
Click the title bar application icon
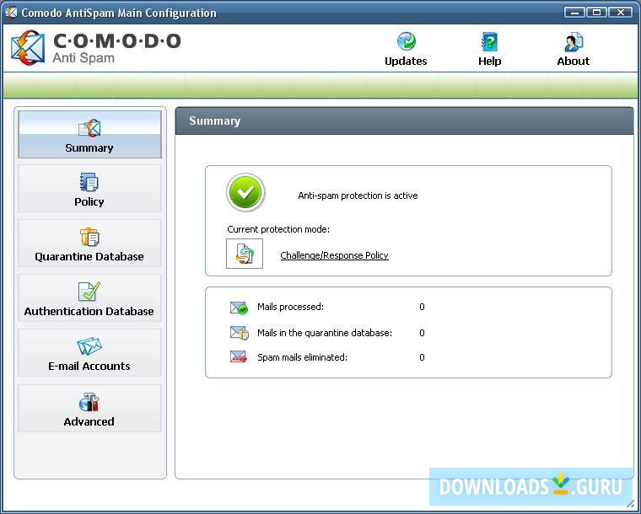click(11, 13)
